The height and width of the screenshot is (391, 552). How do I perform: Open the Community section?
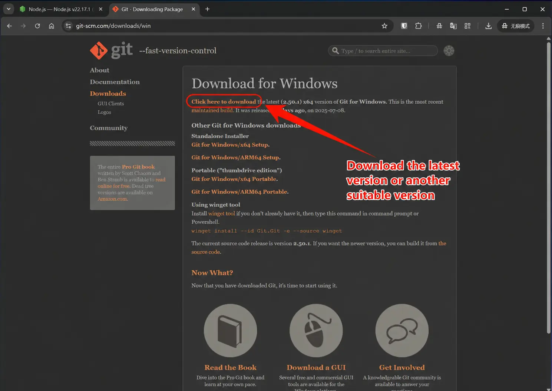(x=109, y=128)
